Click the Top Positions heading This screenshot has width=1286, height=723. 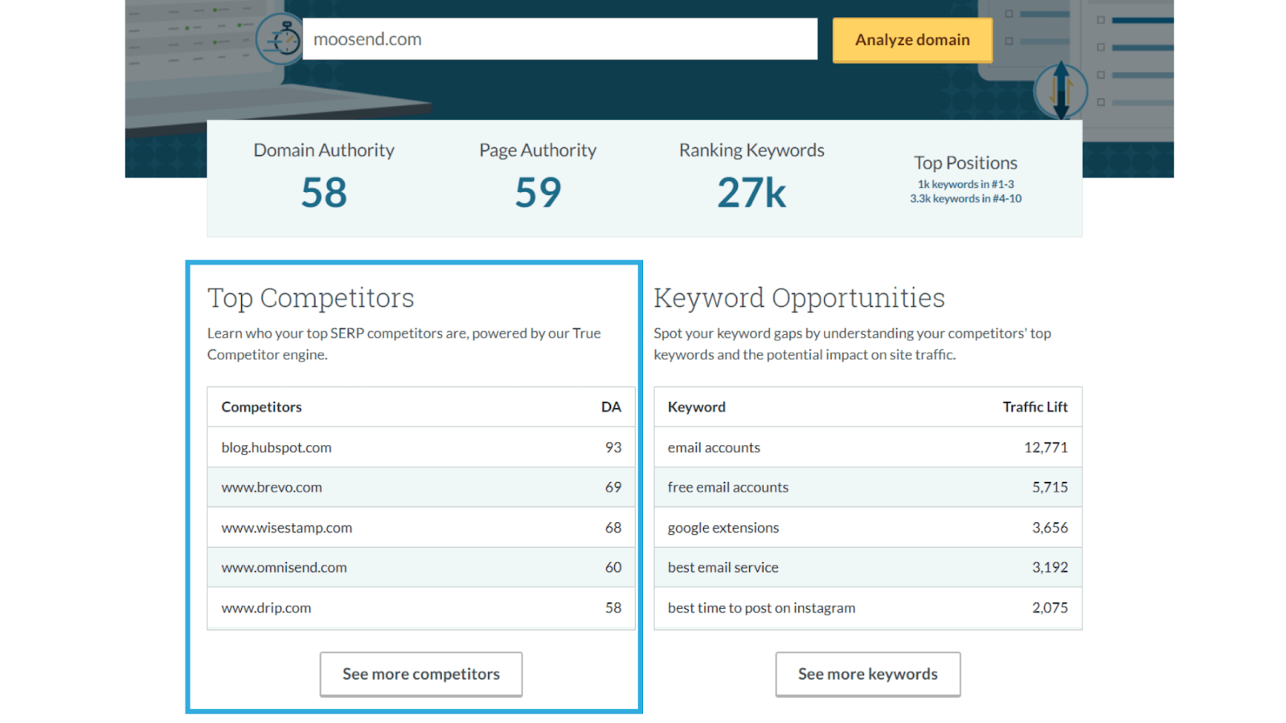(965, 163)
